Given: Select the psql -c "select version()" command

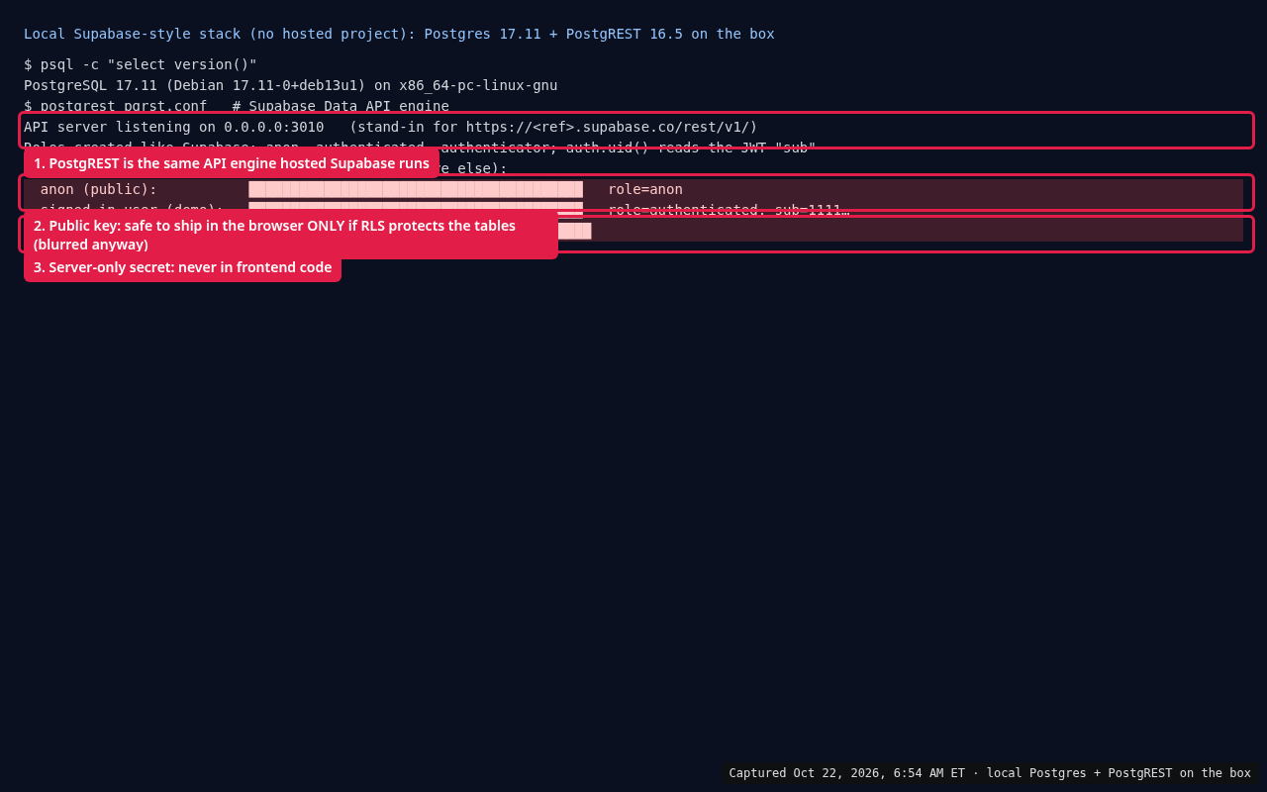Looking at the screenshot, I should tap(148, 64).
